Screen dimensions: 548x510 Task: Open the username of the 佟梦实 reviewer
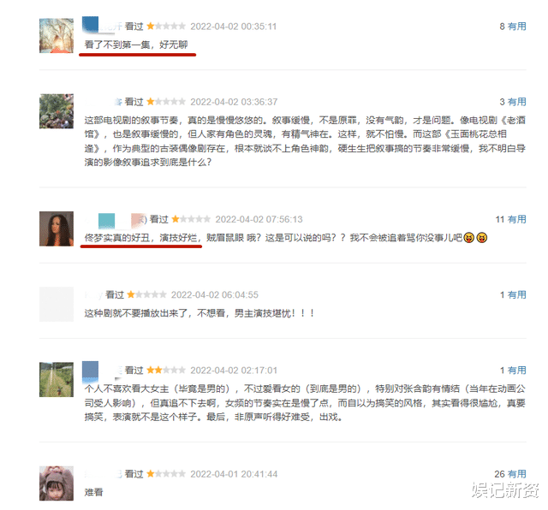tap(116, 219)
